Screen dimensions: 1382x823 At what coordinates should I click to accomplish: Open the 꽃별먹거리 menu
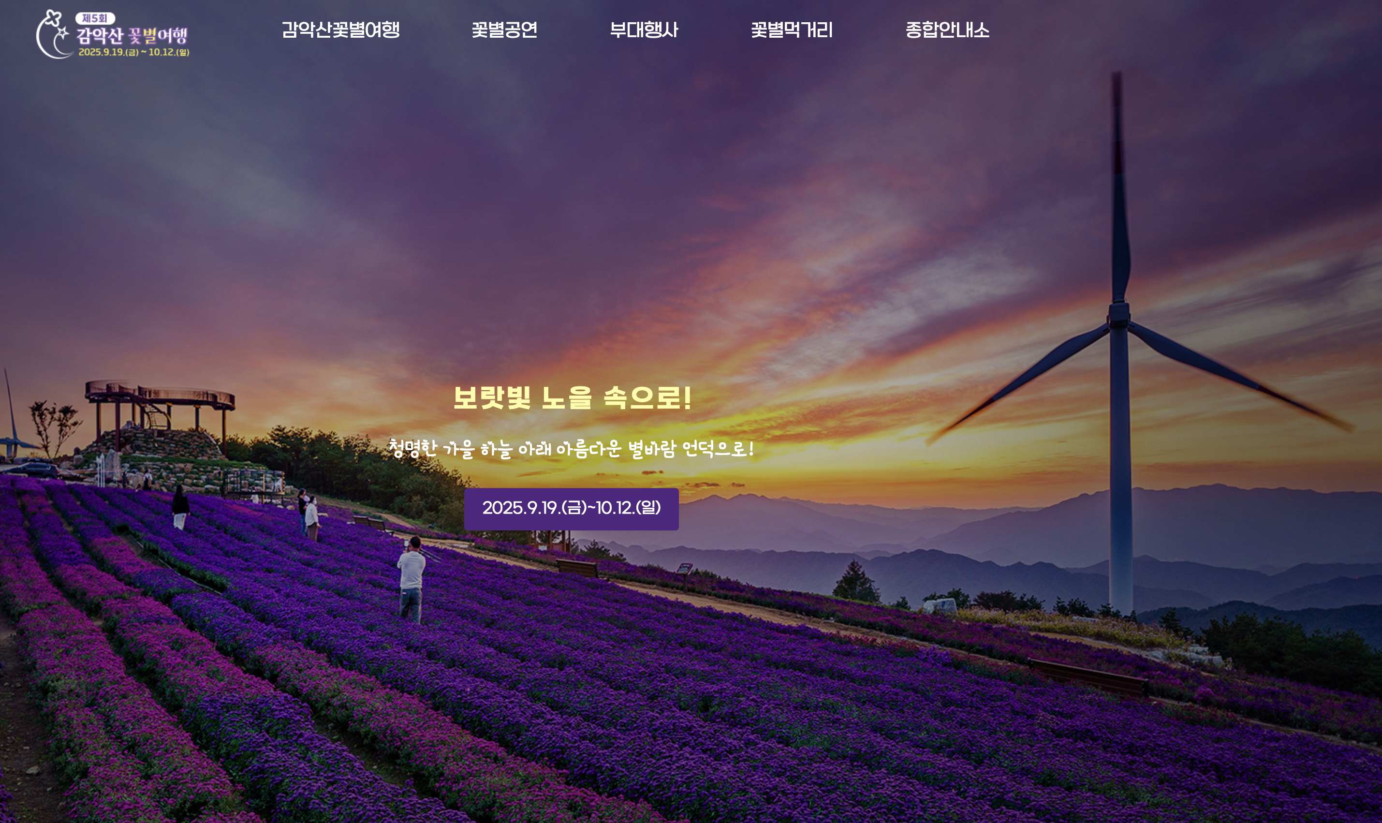(x=792, y=29)
